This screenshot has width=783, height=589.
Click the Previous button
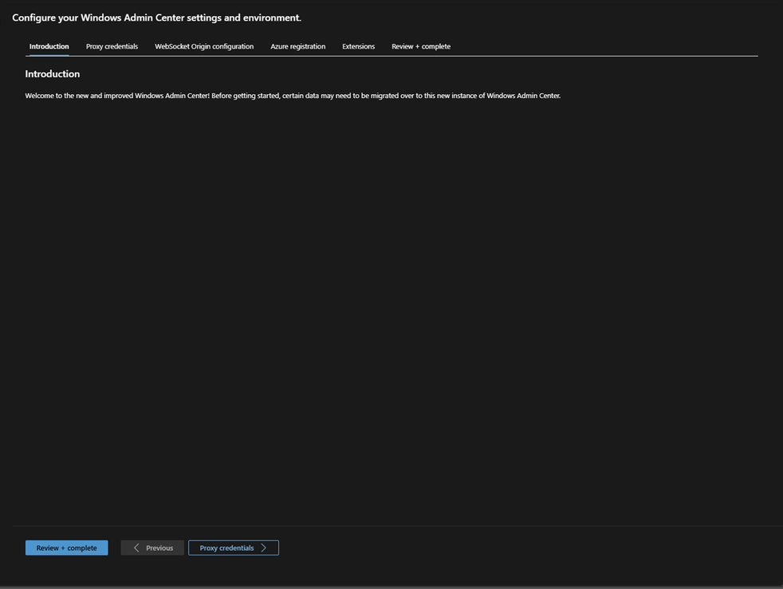(152, 548)
